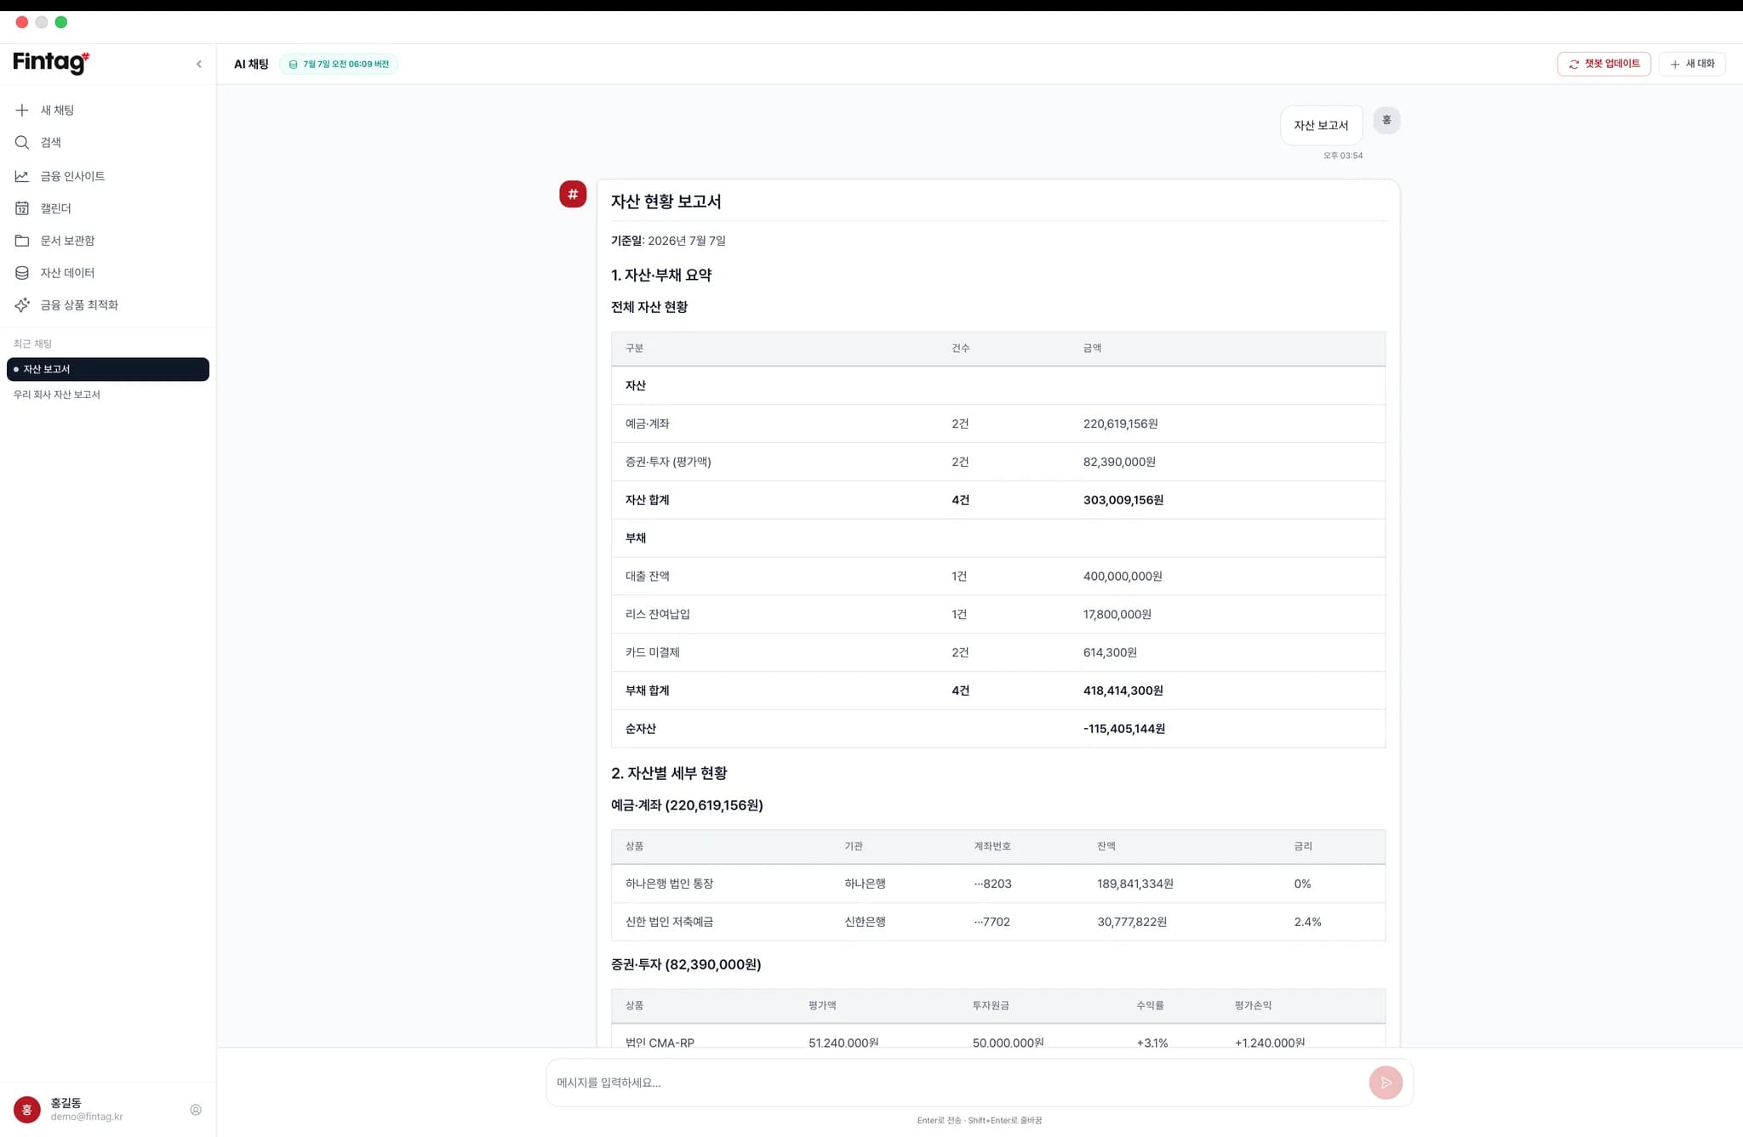
Task: Open 금융 인사이트 chart icon
Action: pos(22,176)
